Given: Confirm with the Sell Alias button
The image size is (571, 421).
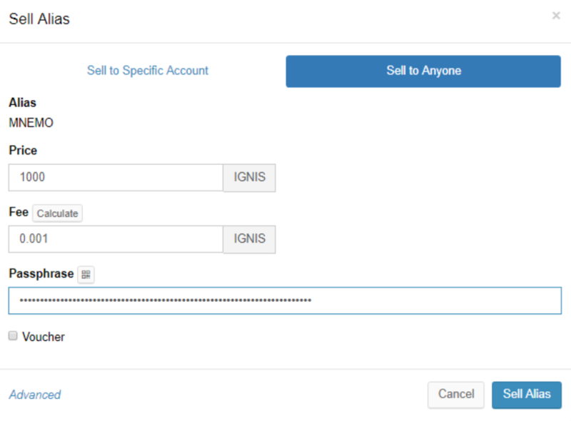Looking at the screenshot, I should [x=526, y=395].
